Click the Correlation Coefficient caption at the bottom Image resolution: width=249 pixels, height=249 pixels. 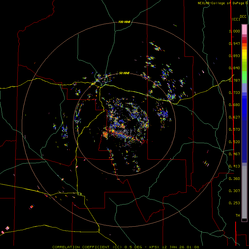tap(126, 247)
